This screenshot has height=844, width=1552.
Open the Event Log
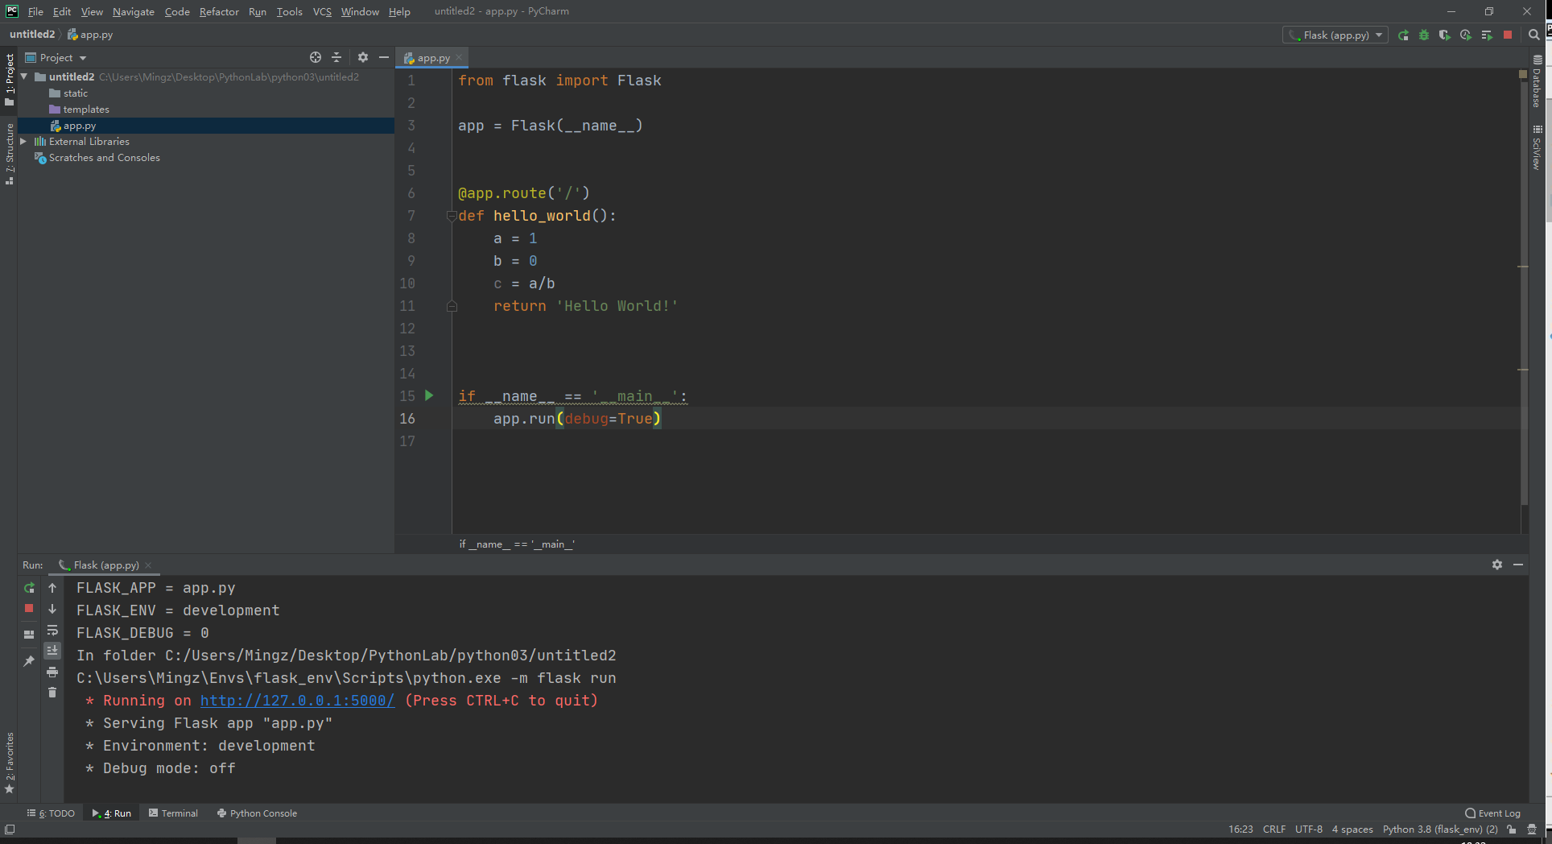coord(1493,813)
